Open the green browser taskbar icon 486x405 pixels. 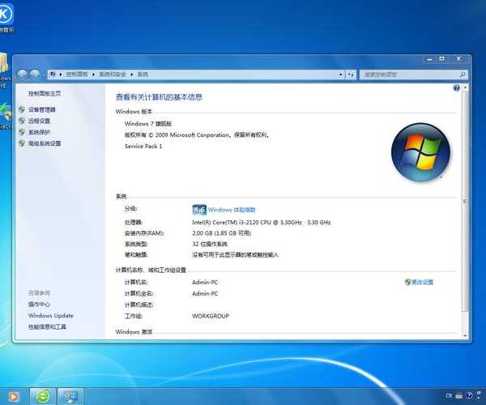coord(43,396)
